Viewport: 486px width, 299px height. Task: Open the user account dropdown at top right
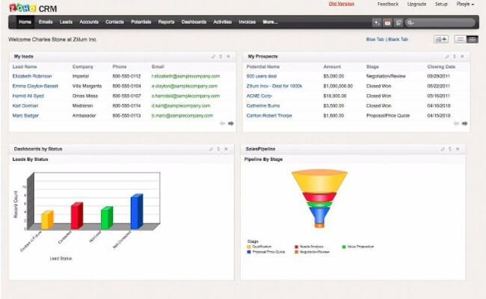[465, 4]
